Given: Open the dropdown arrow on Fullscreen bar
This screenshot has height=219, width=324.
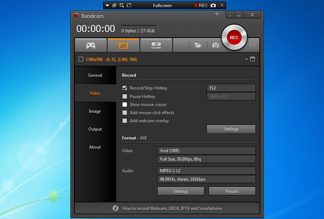Looking at the screenshot, I should pyautogui.click(x=107, y=5).
